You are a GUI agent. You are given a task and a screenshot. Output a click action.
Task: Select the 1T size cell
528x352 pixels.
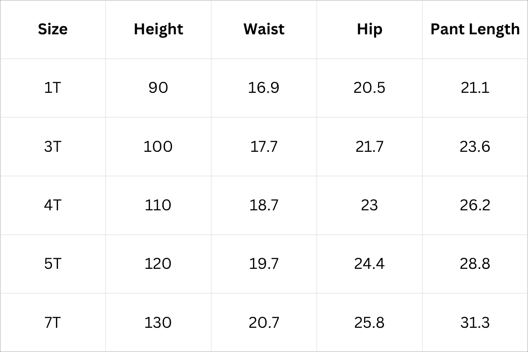tap(53, 88)
